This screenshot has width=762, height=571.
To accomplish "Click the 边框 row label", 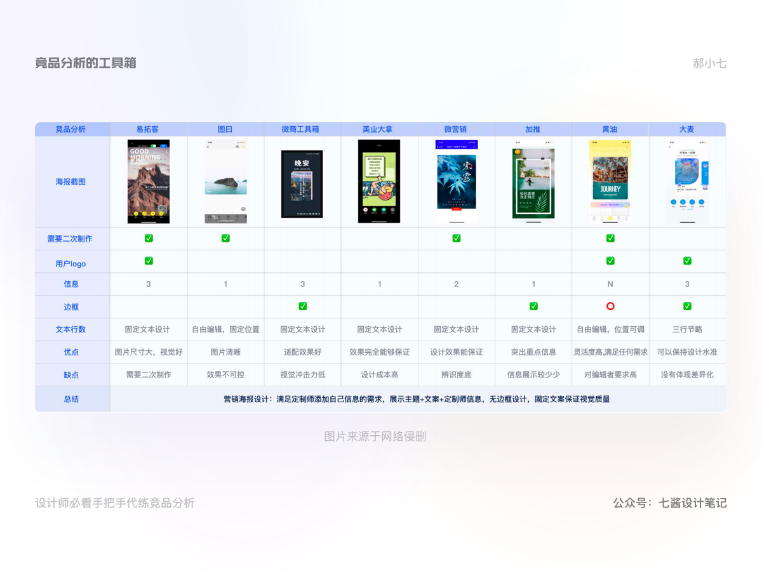I will click(x=72, y=306).
